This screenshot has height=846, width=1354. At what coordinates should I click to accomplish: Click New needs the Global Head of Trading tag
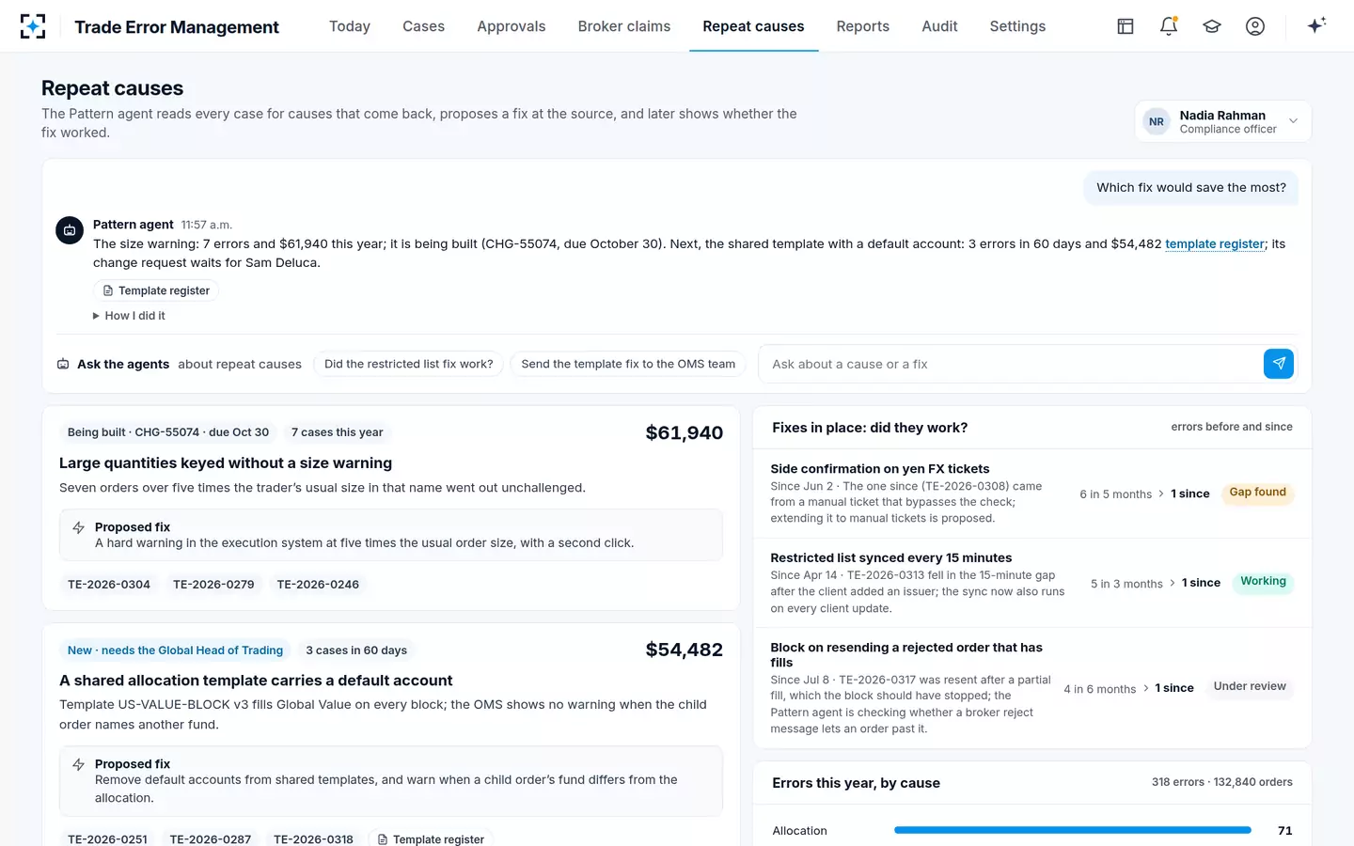pyautogui.click(x=175, y=650)
